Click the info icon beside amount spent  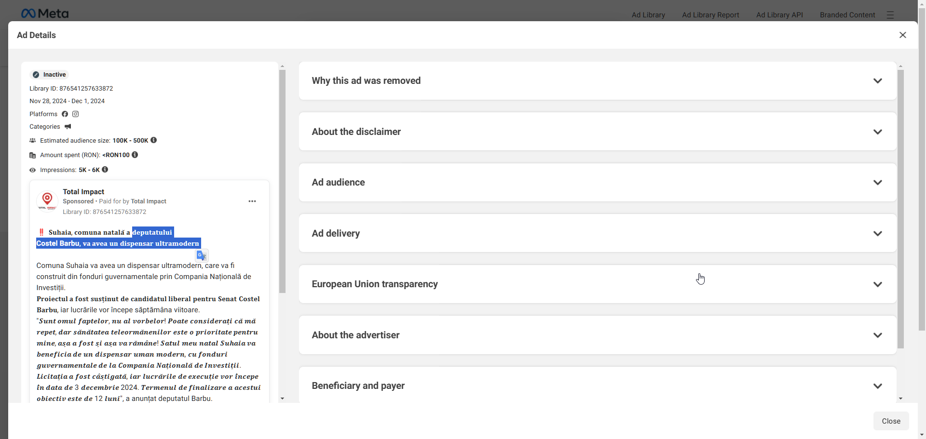click(135, 155)
